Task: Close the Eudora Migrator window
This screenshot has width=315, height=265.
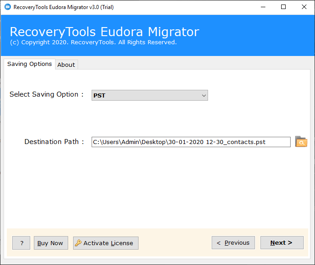Action: click(304, 7)
